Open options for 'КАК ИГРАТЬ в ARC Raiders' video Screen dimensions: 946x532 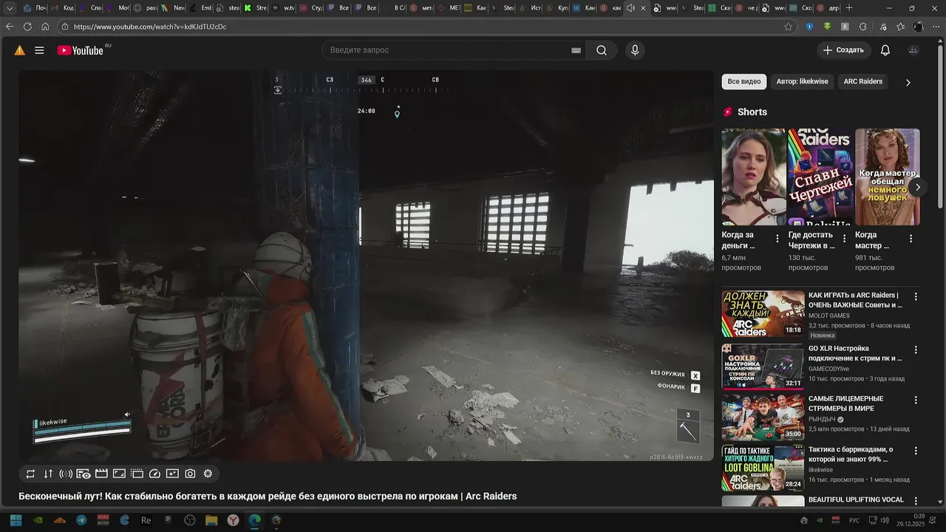(916, 296)
